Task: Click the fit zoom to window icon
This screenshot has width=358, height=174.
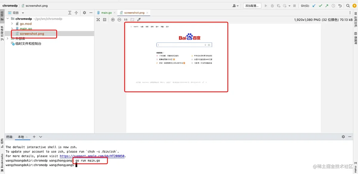Action: [132, 20]
